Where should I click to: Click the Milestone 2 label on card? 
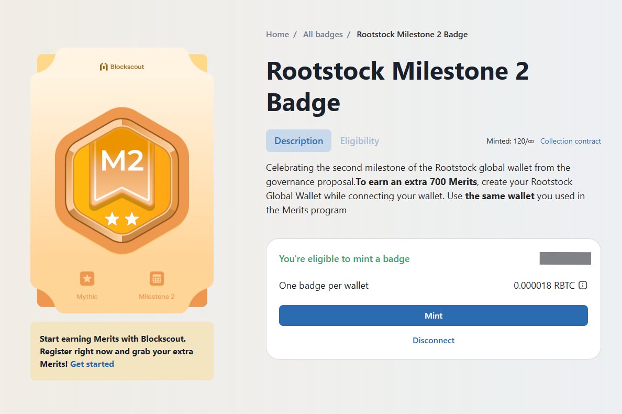pos(157,297)
